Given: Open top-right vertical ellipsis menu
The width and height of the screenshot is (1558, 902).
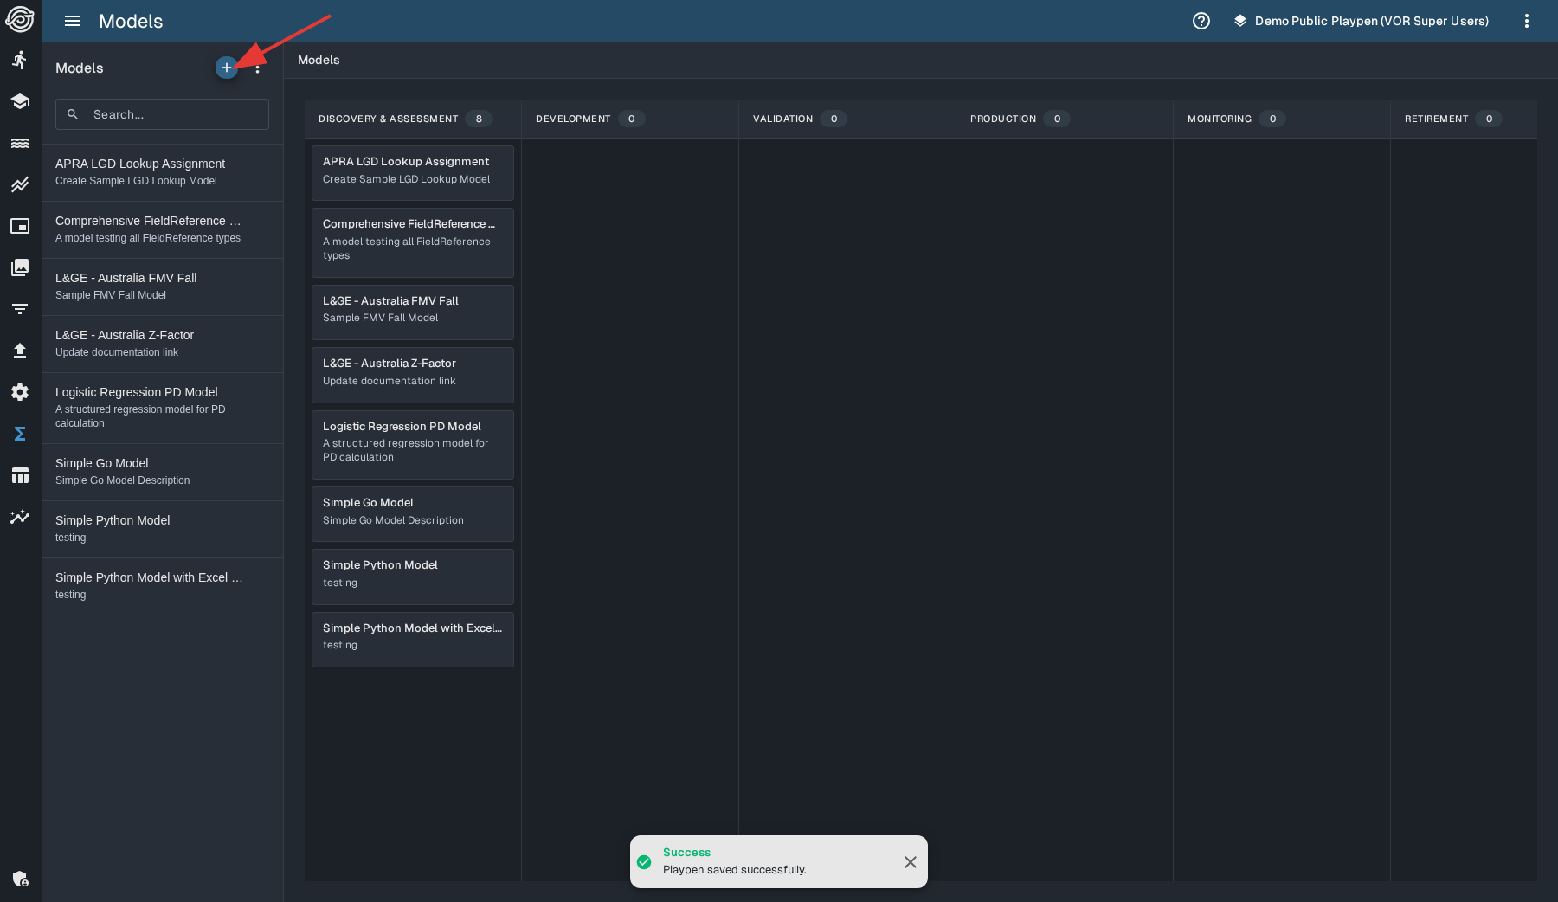Looking at the screenshot, I should click(1526, 21).
